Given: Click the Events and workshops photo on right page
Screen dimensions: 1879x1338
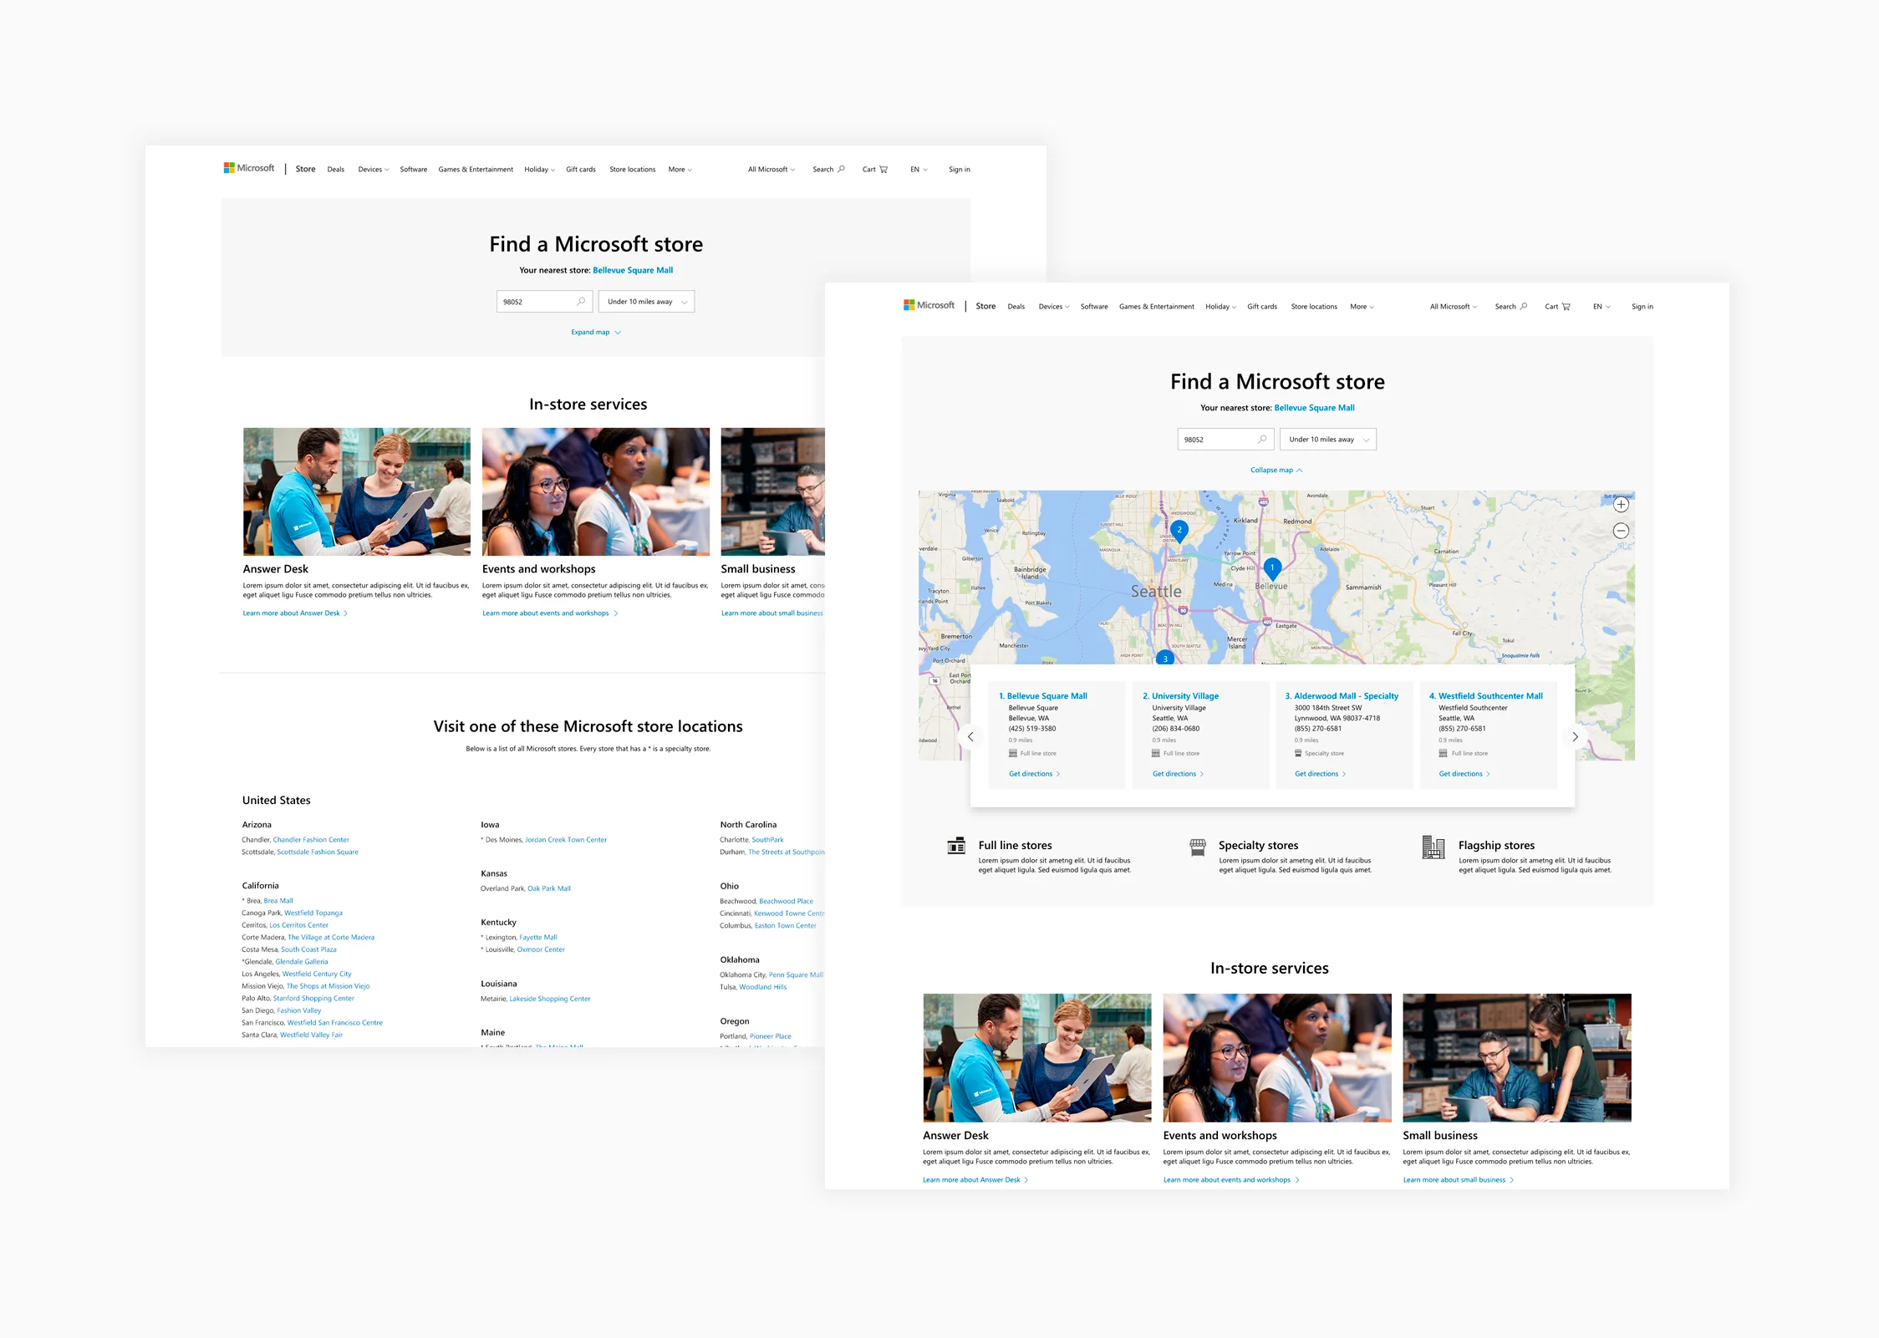Looking at the screenshot, I should tap(1276, 1057).
